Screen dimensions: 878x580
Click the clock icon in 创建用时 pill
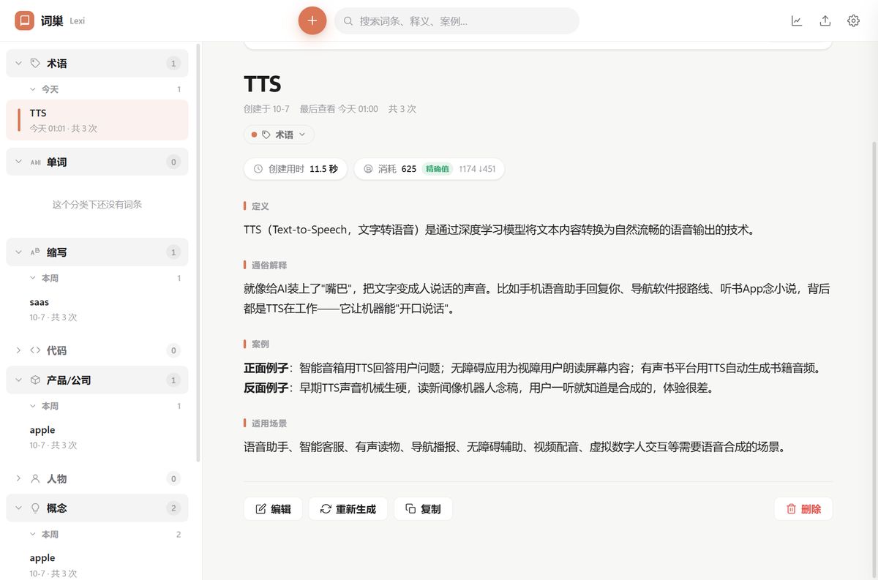(258, 169)
